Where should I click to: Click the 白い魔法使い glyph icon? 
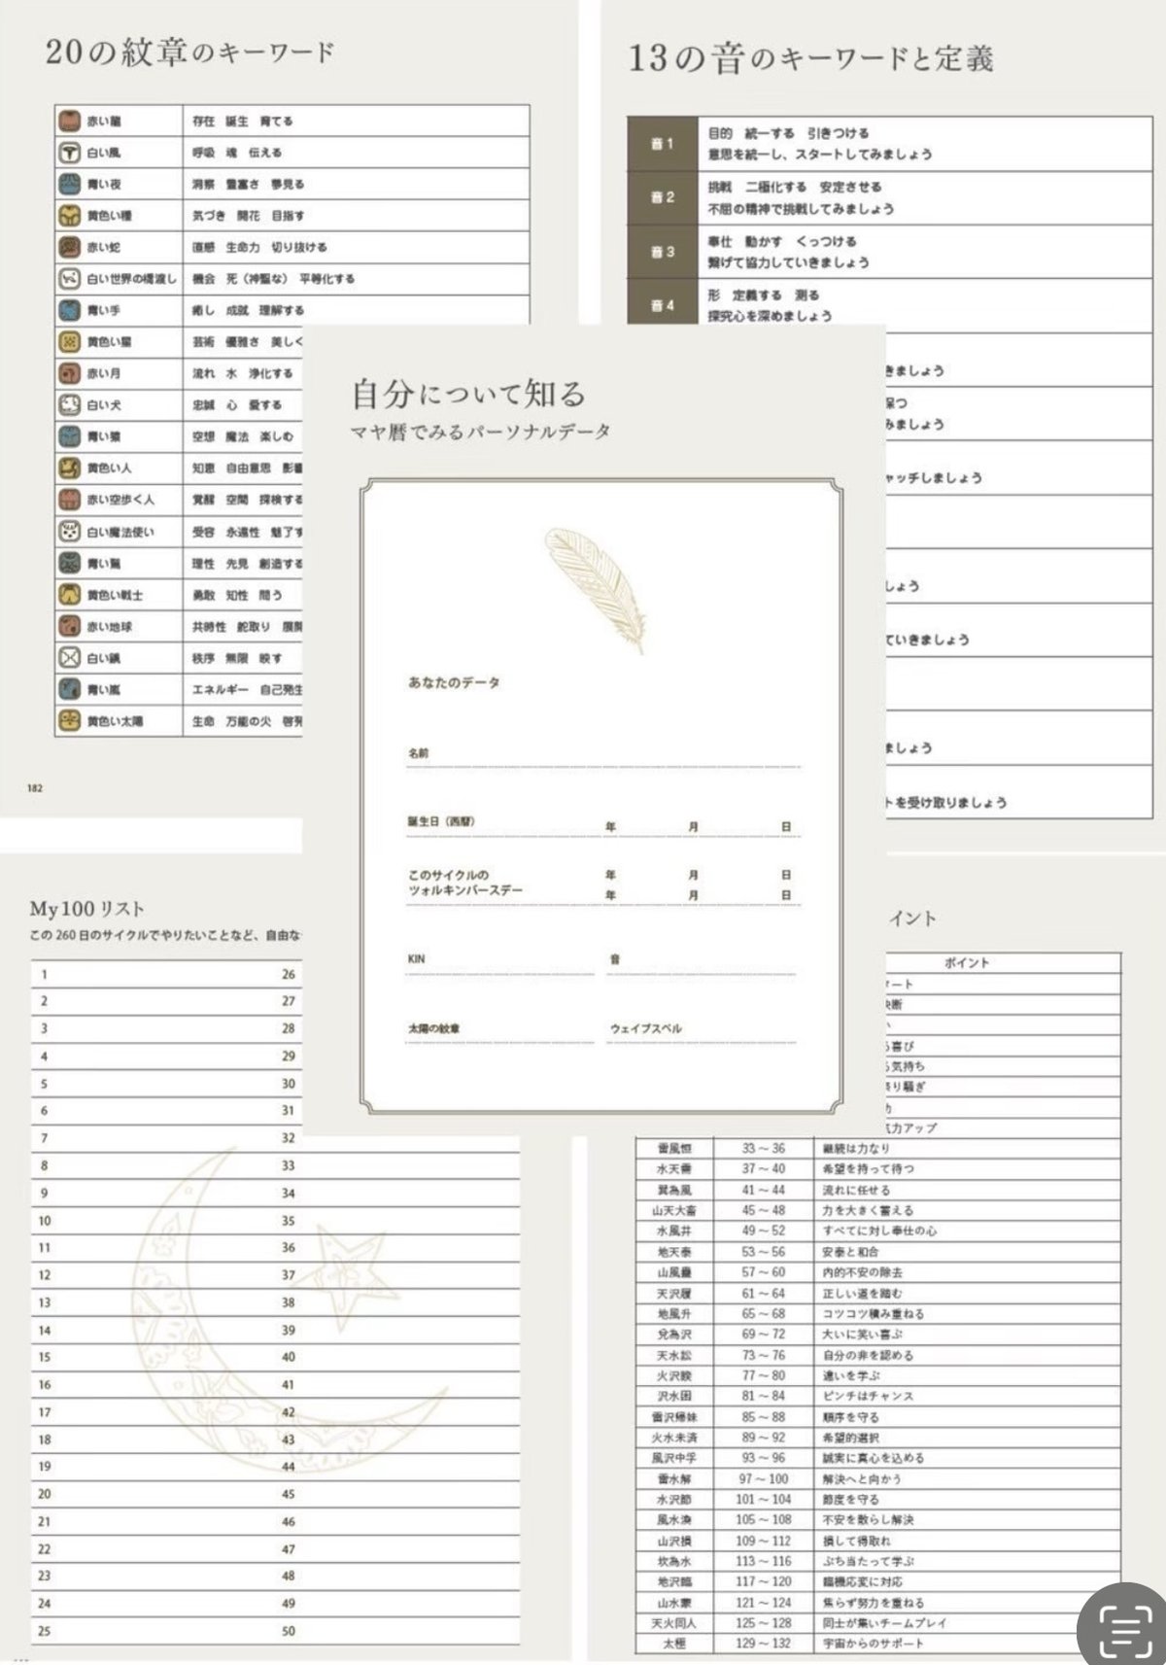coord(69,532)
